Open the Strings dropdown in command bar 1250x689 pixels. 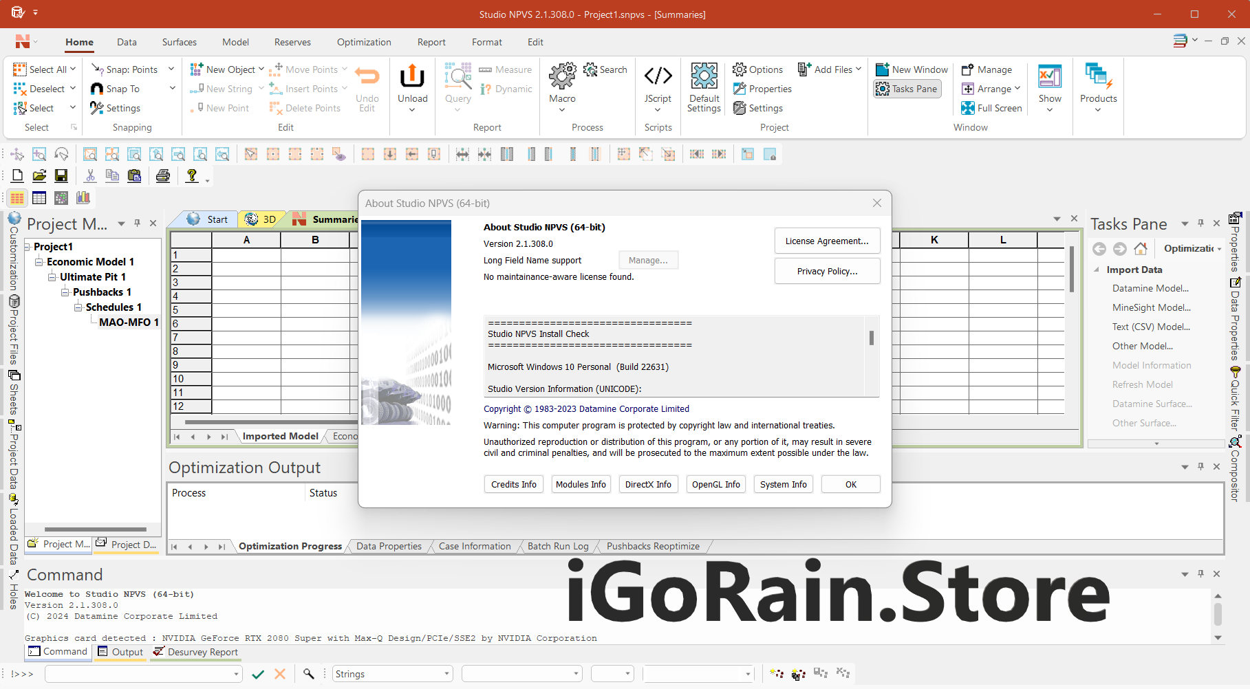pos(446,674)
